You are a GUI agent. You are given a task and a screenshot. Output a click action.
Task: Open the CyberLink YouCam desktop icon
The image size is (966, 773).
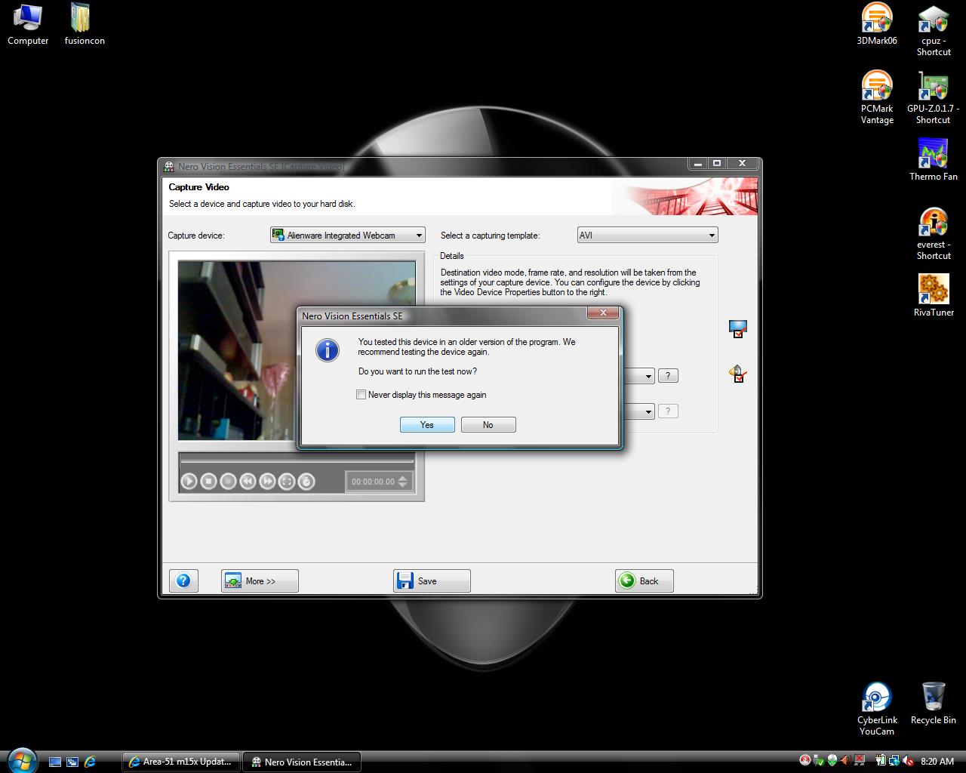(877, 708)
